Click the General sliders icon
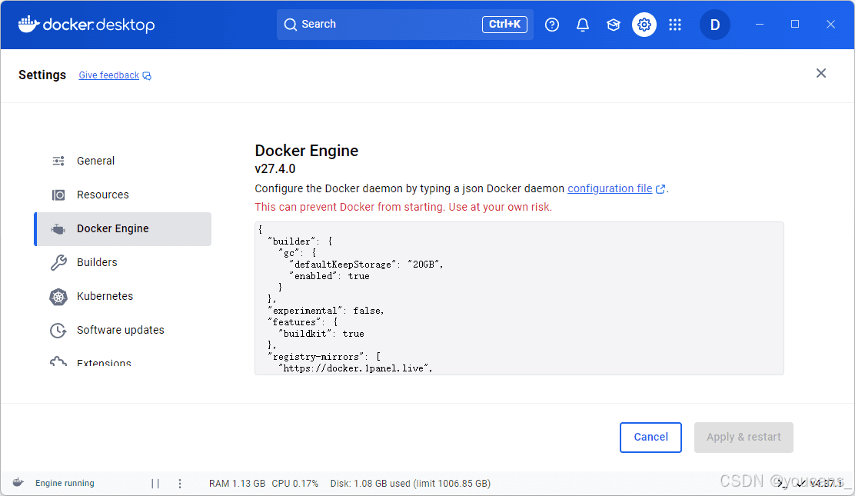The image size is (855, 496). click(x=58, y=161)
